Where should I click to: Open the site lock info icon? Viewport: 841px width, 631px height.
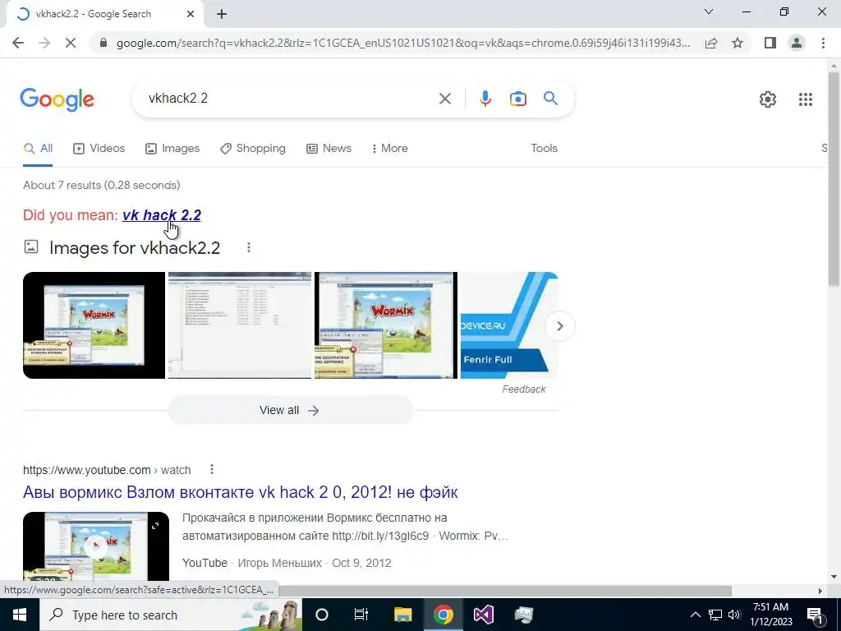(x=103, y=43)
